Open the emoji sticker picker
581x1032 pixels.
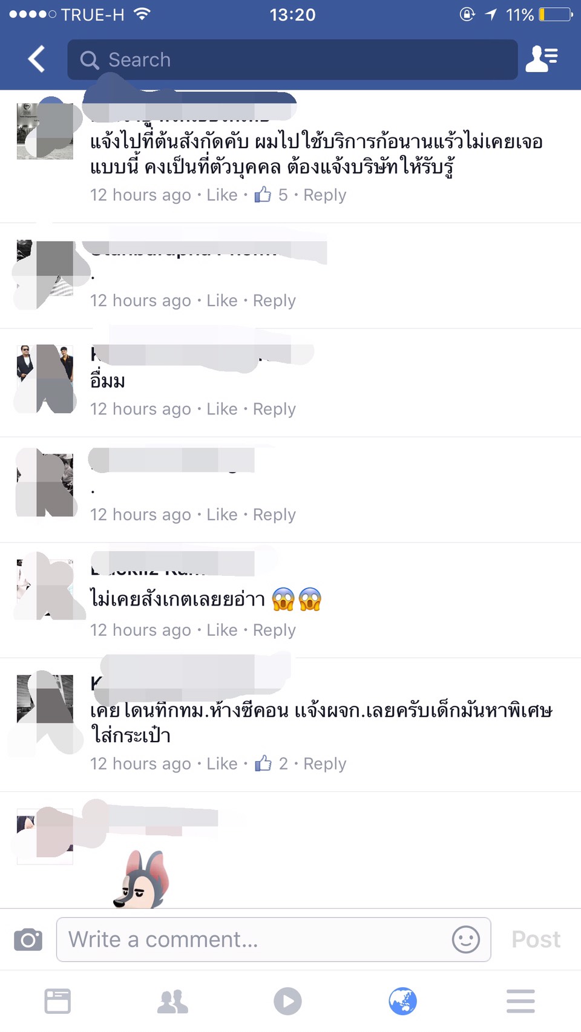click(465, 939)
